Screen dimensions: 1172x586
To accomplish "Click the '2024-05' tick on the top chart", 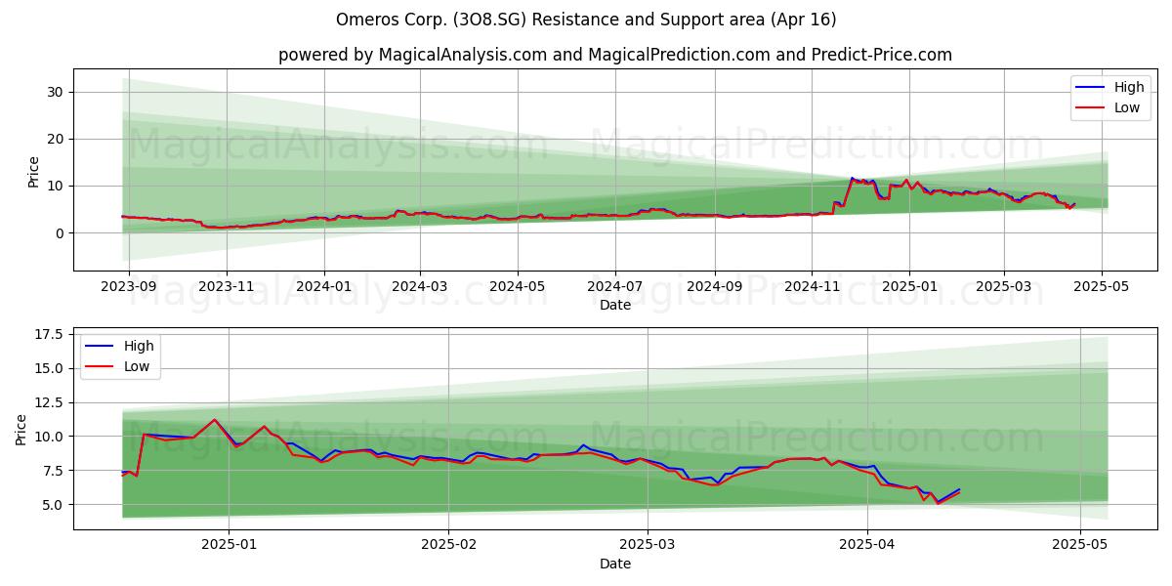I will pos(517,286).
